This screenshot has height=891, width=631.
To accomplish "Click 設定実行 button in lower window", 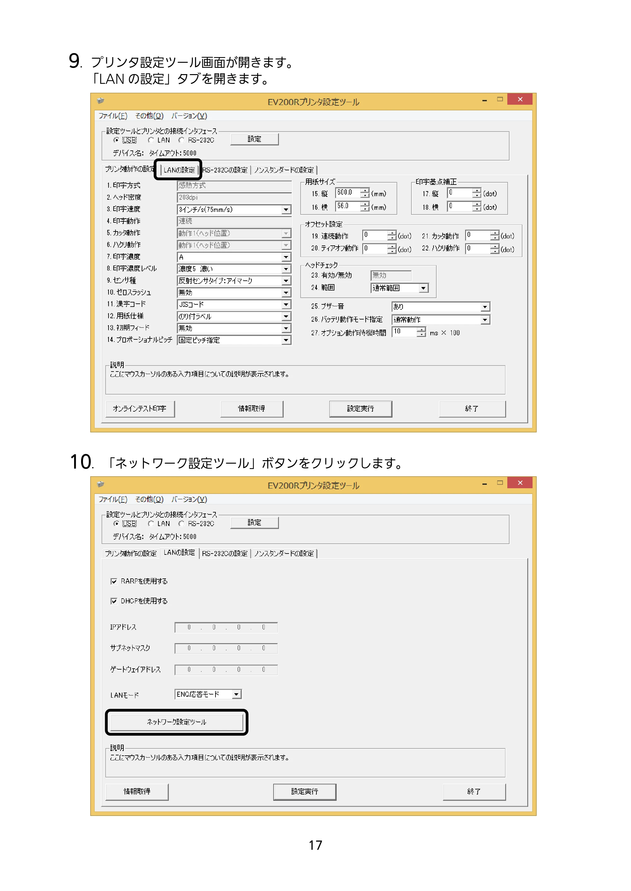I will point(305,792).
